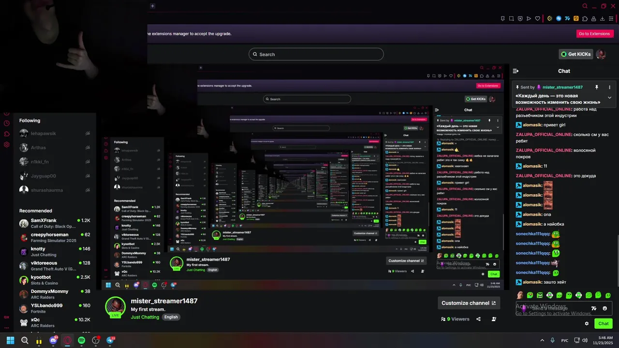Click the share stream icon
619x348 pixels.
(x=478, y=319)
